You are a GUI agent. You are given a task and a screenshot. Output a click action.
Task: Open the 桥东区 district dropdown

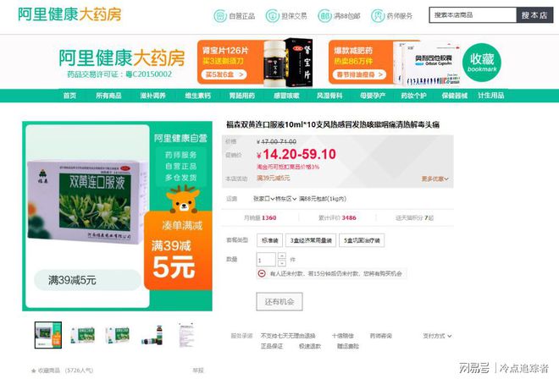(x=286, y=199)
